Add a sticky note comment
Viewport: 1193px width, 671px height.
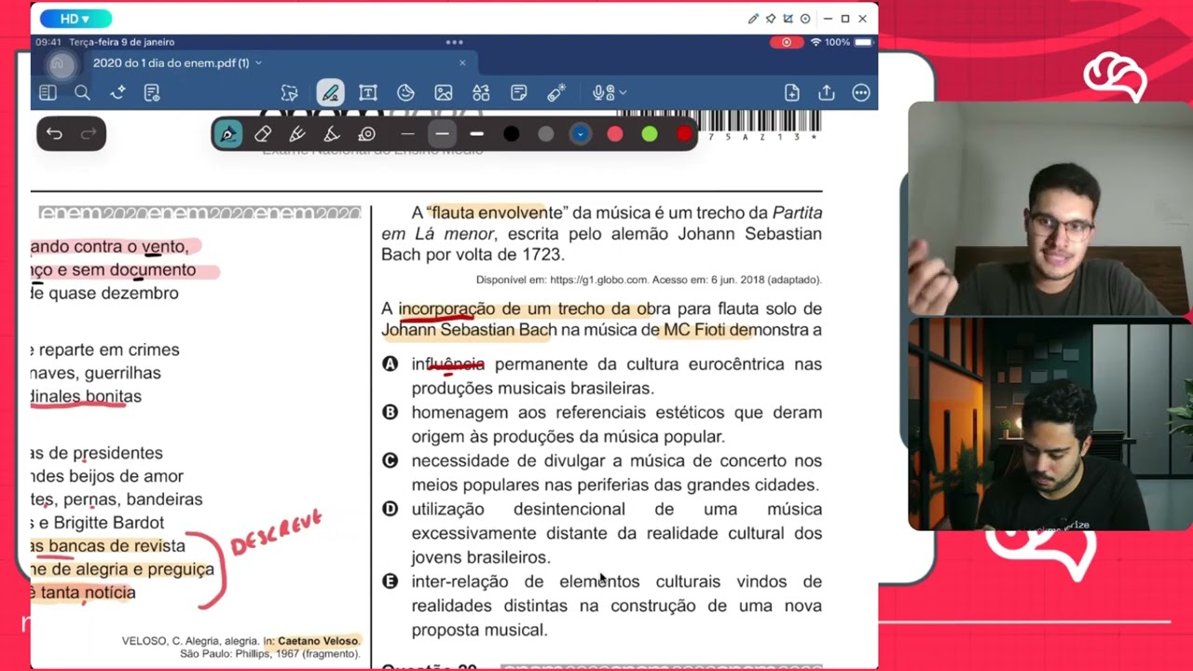point(519,92)
